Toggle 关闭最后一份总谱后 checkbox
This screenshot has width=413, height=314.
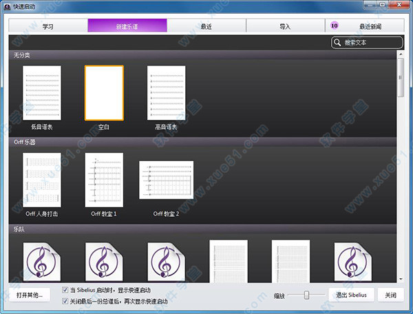[x=65, y=301]
